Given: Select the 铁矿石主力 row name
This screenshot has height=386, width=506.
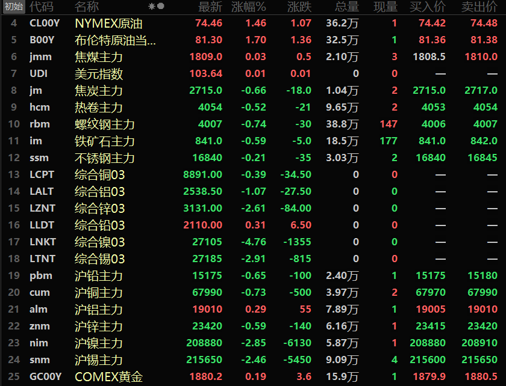Looking at the screenshot, I should click(x=105, y=141).
